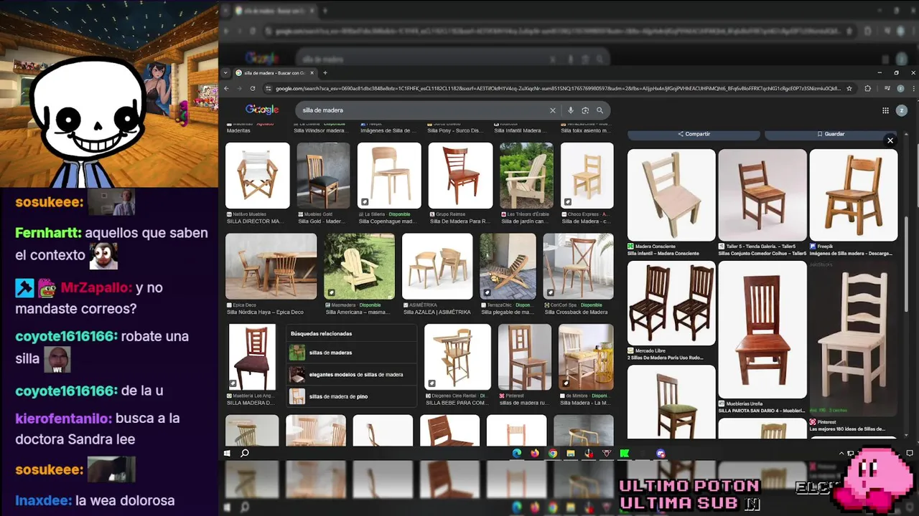The height and width of the screenshot is (516, 919).
Task: Open Mercado Libre two-chairs panel image
Action: coord(671,303)
